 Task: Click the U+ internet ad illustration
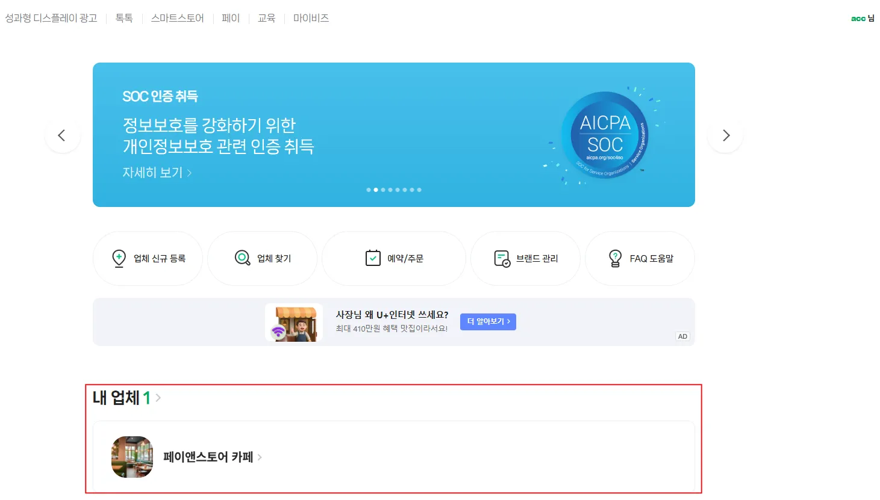(x=294, y=323)
